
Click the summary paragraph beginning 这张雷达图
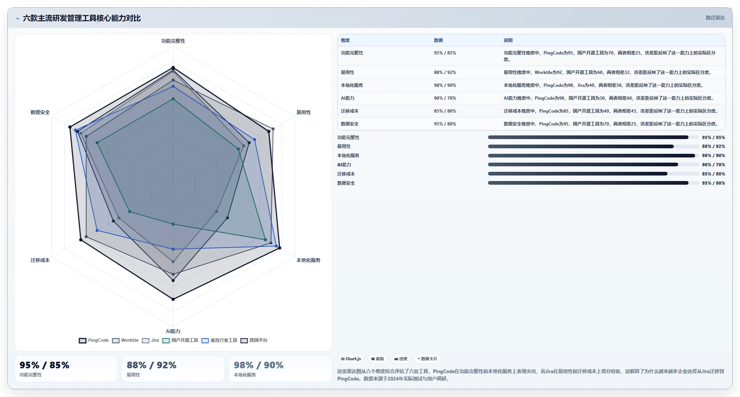pos(531,375)
